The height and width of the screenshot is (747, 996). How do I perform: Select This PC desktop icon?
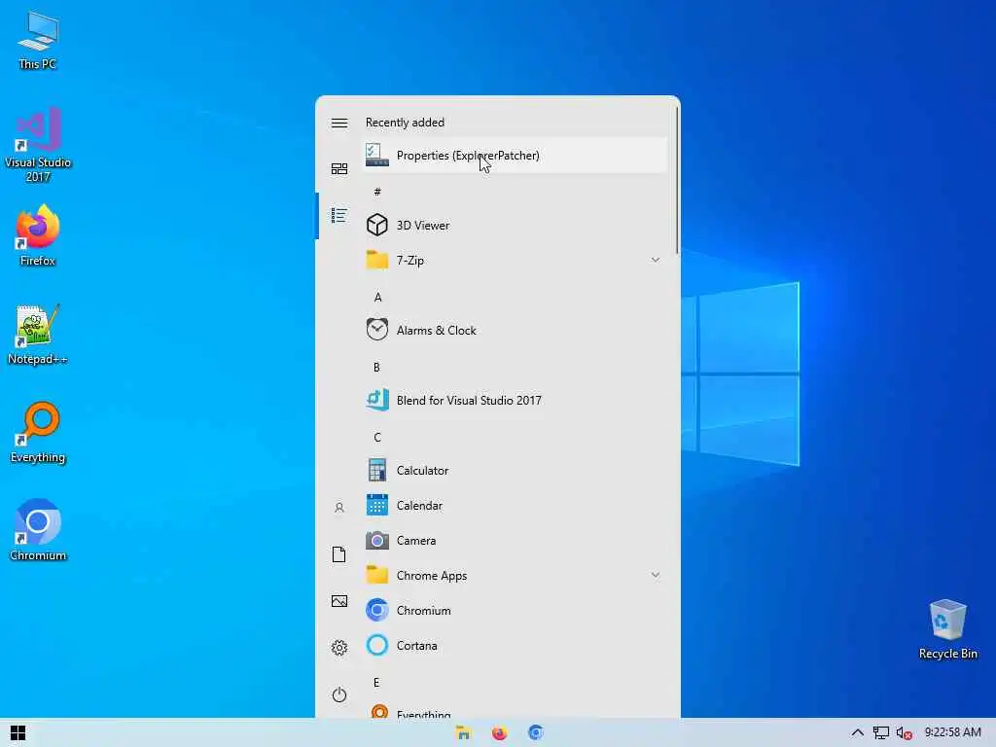click(x=38, y=39)
